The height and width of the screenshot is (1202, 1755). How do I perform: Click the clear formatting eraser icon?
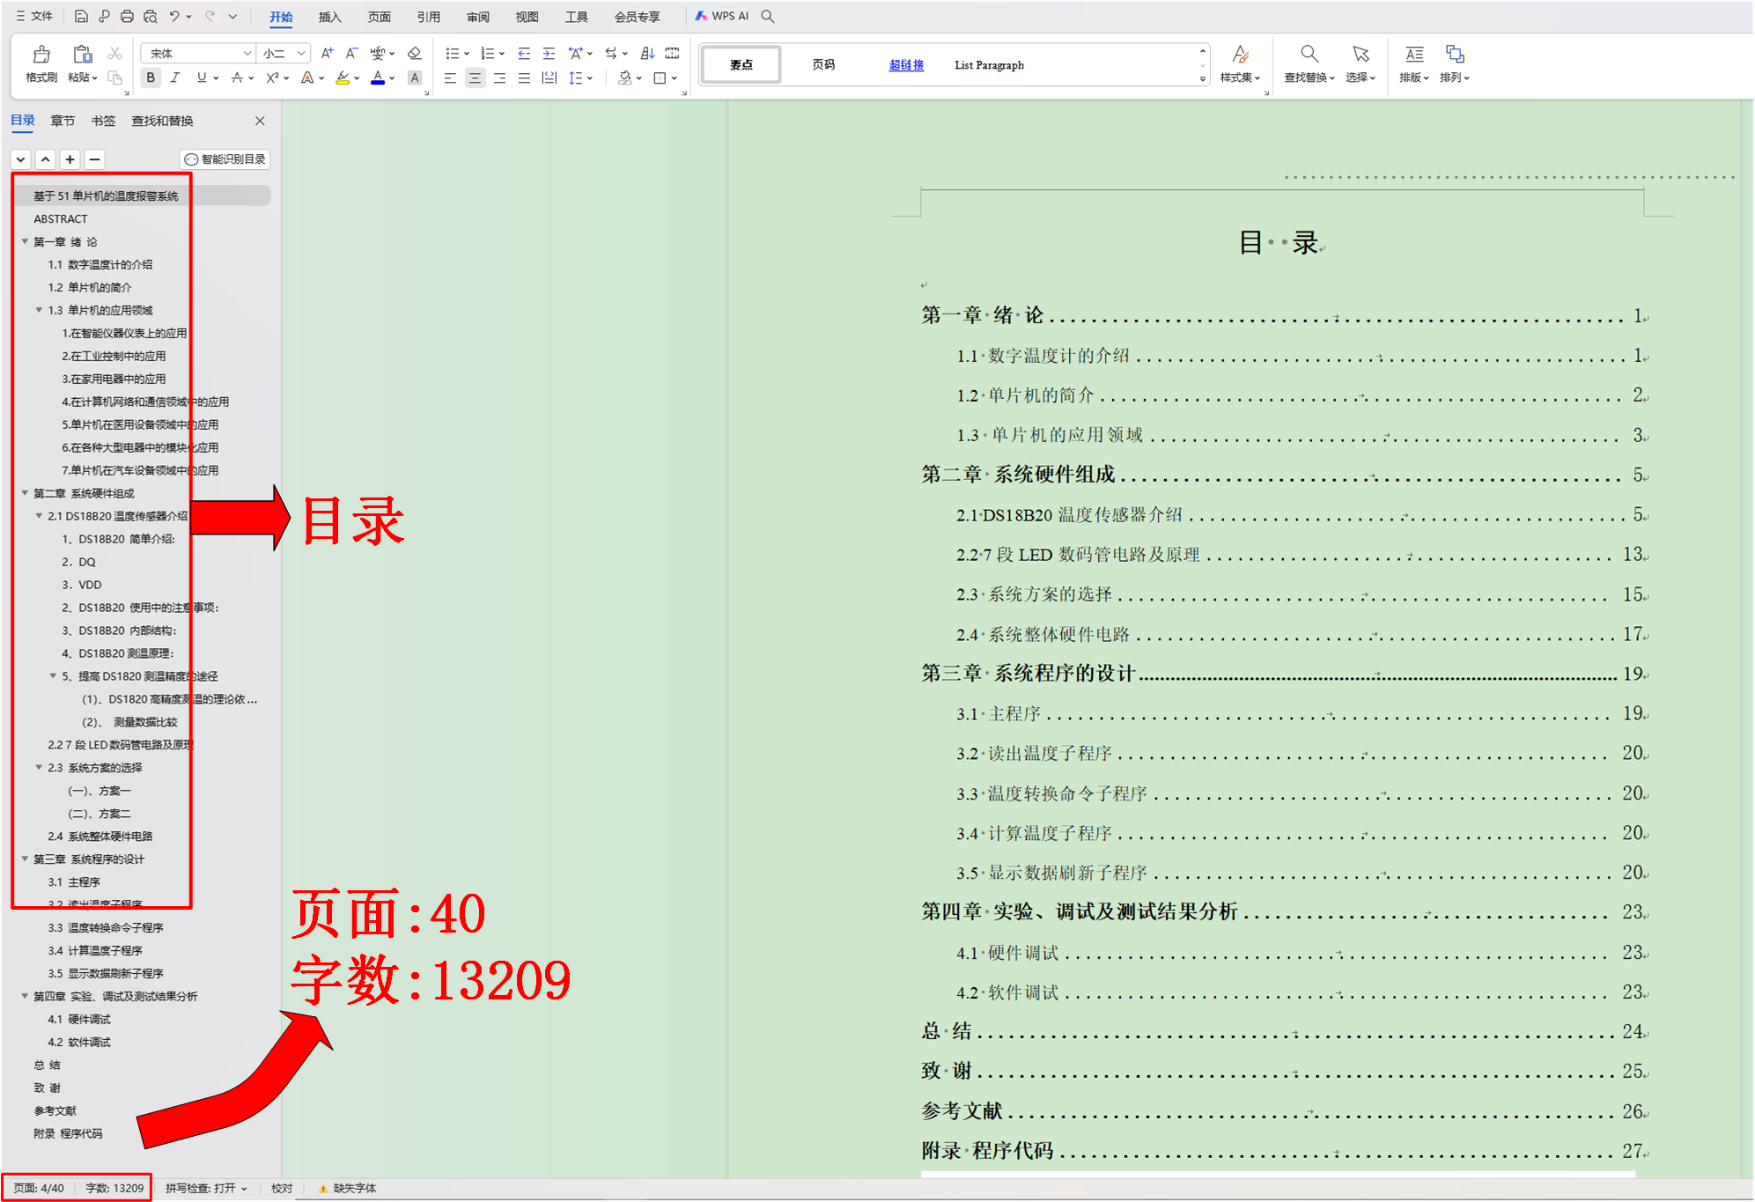pos(415,53)
